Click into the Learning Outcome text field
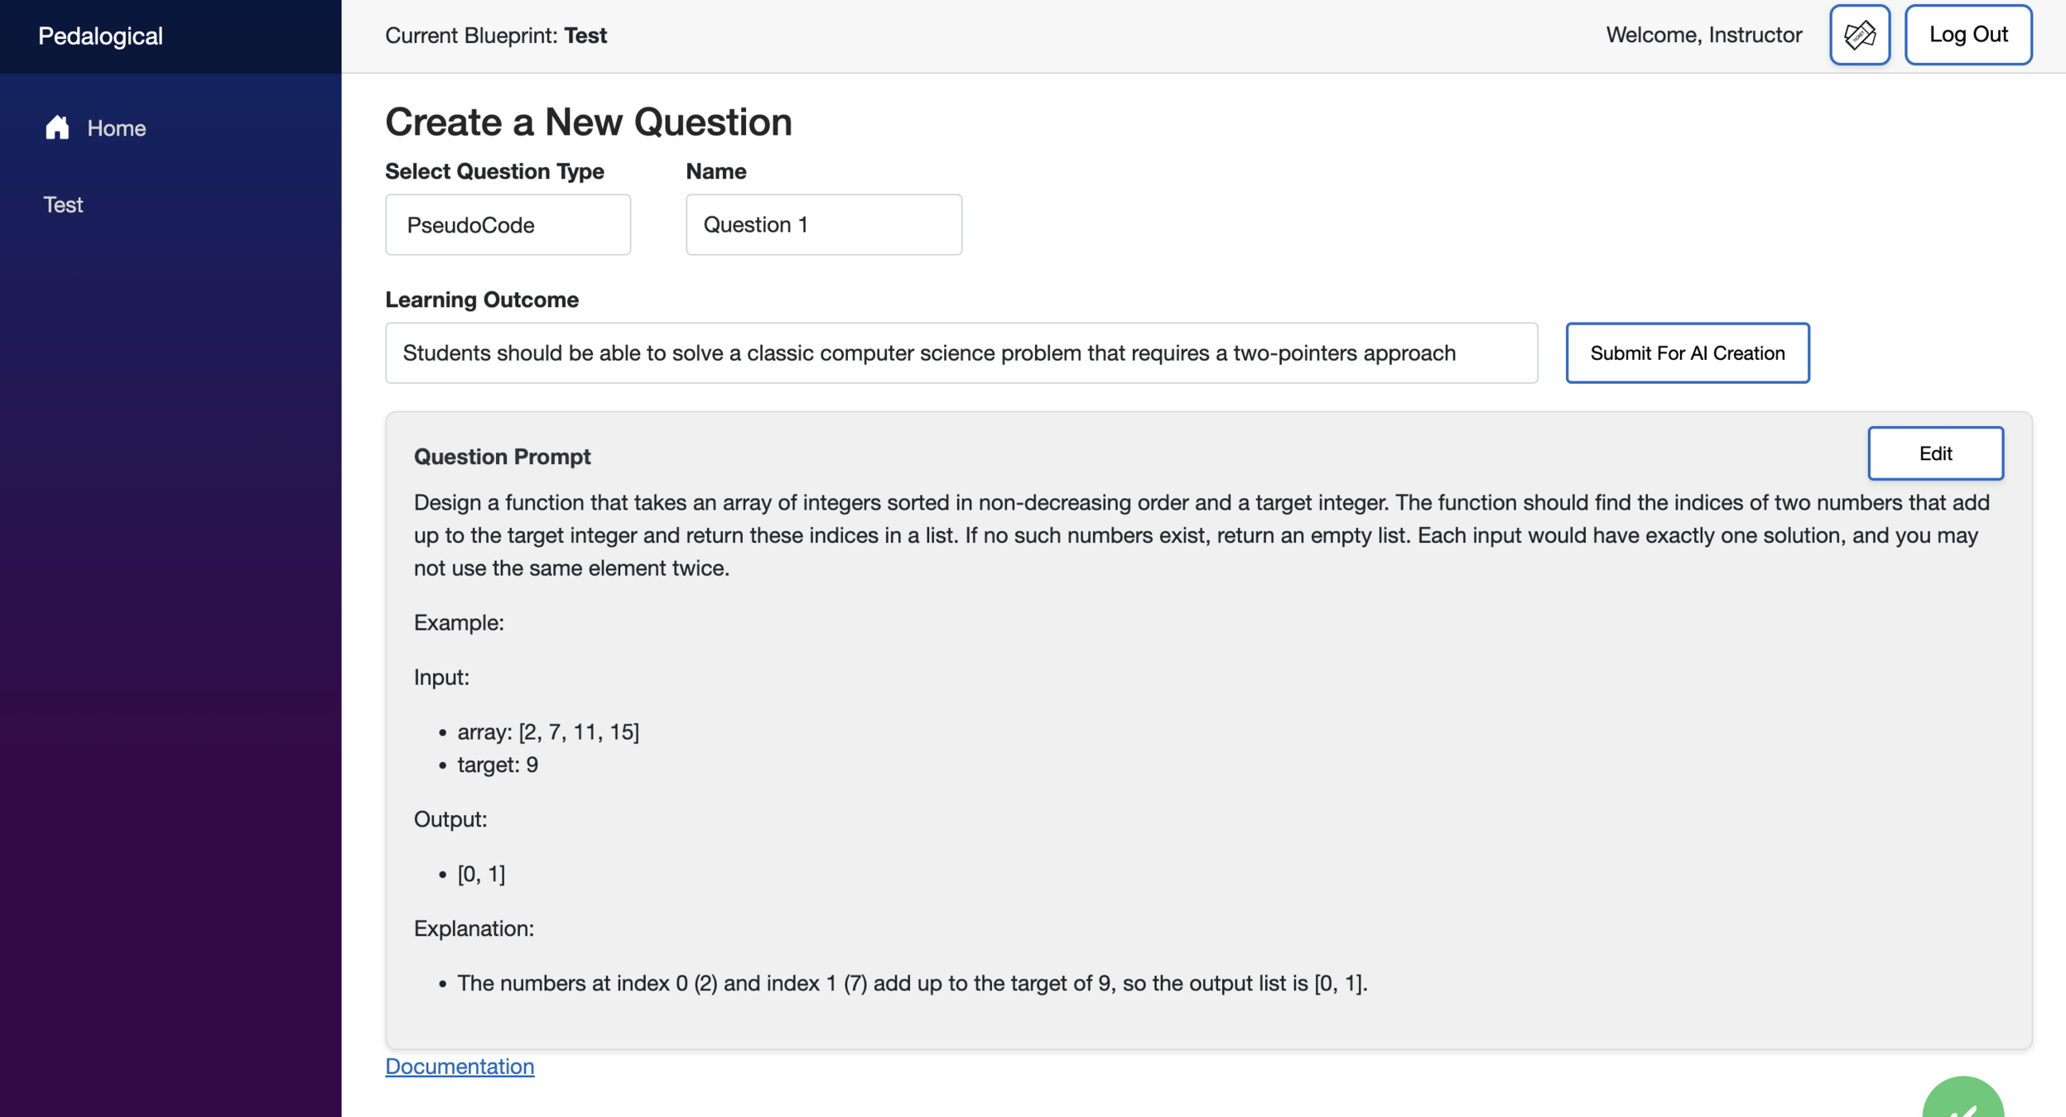The width and height of the screenshot is (2066, 1117). pos(961,353)
